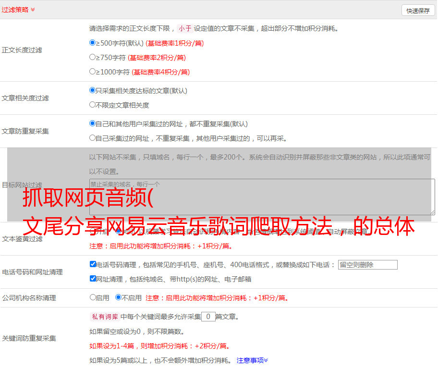The image size is (438, 369).
Task: Enable 公司机构名称清理 with 启用 radio
Action: 93,297
